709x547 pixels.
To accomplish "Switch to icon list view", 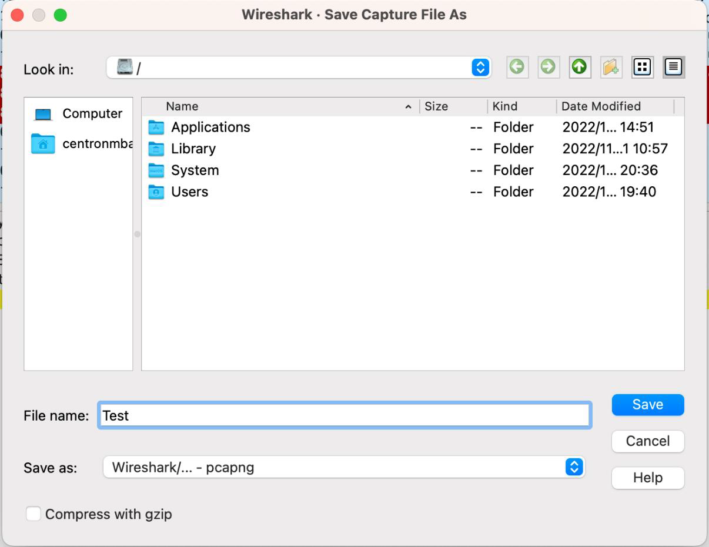I will click(642, 68).
